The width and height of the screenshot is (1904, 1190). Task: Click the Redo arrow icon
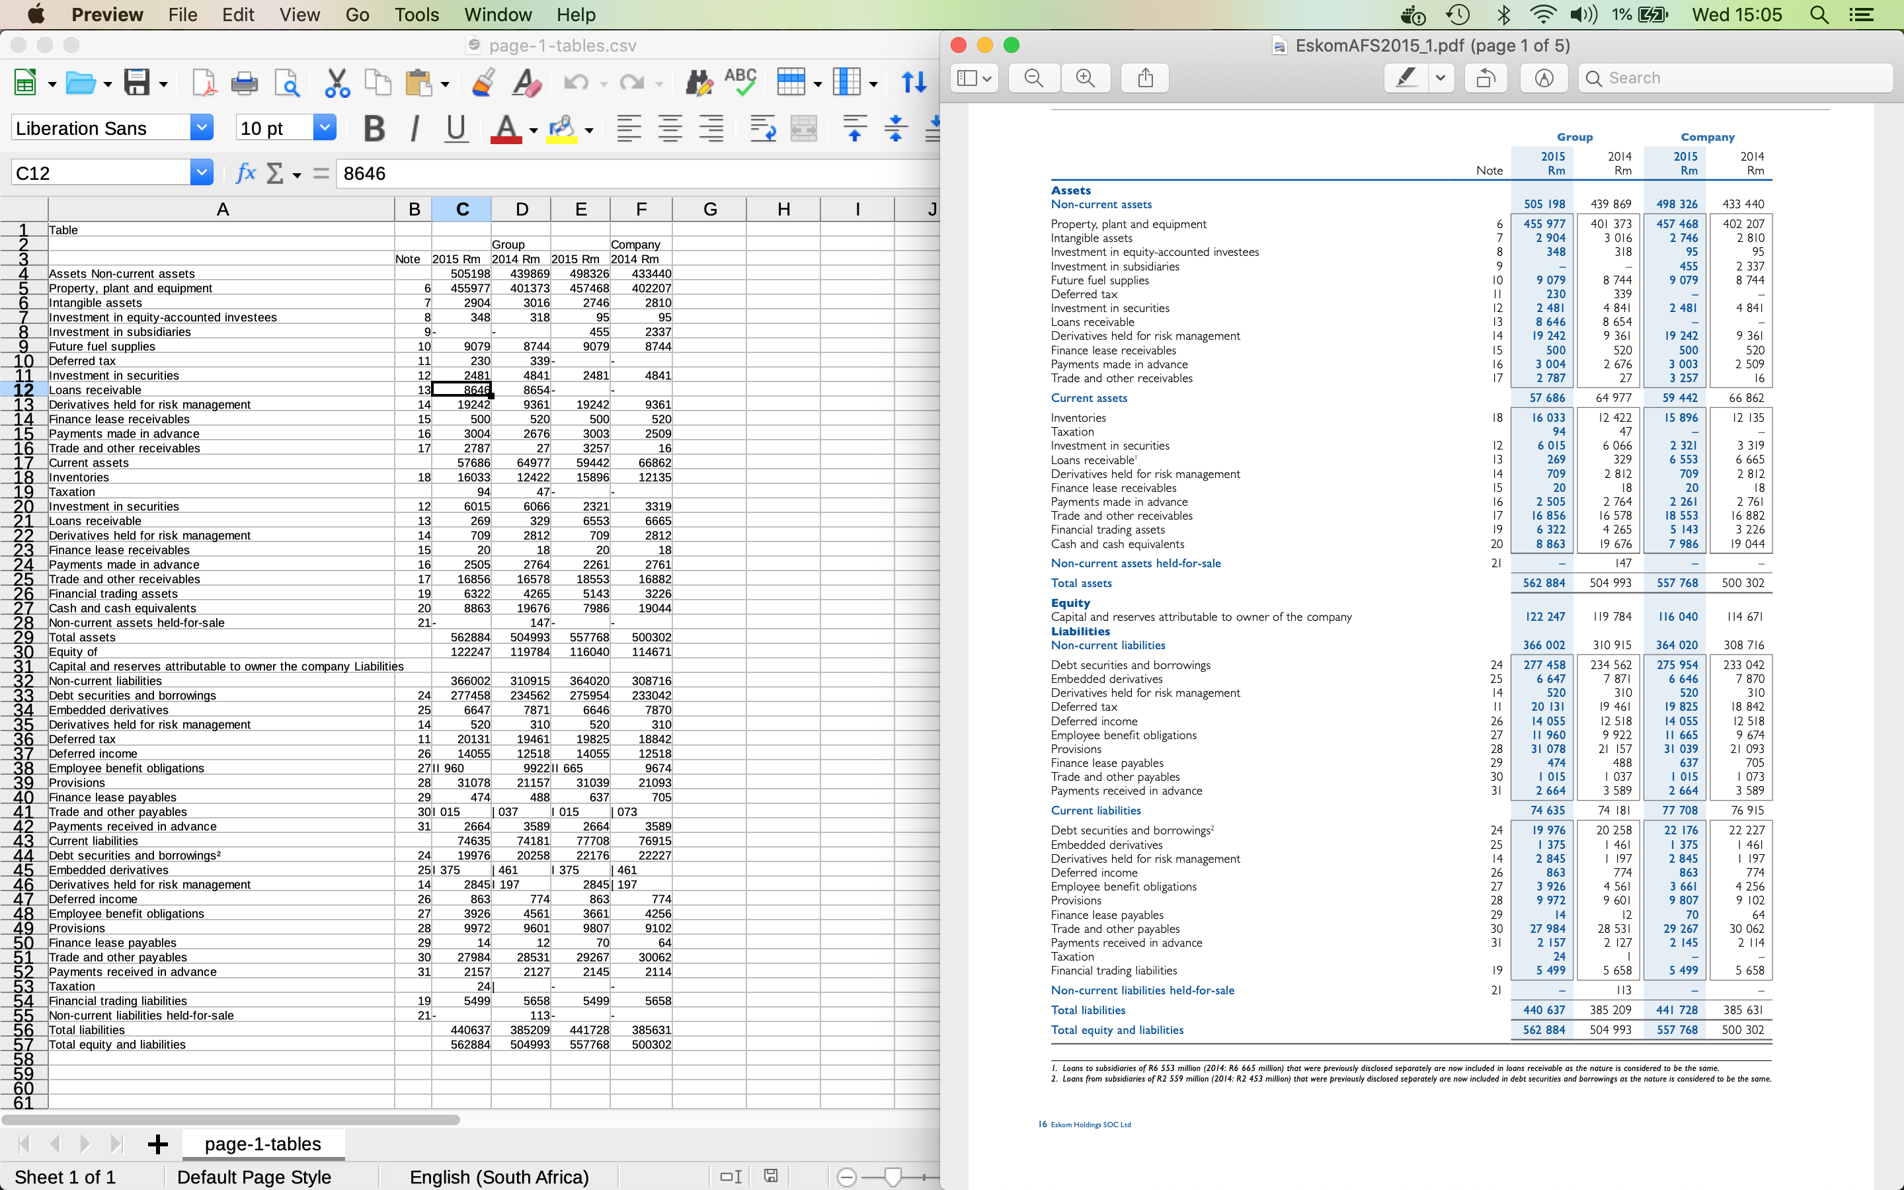tap(632, 83)
